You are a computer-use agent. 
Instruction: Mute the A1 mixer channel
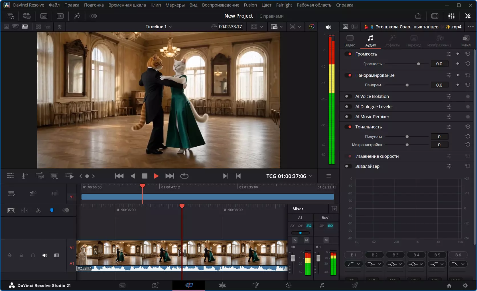click(307, 240)
